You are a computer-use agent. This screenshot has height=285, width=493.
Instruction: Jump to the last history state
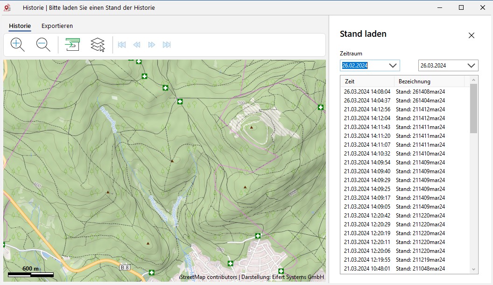pos(167,45)
